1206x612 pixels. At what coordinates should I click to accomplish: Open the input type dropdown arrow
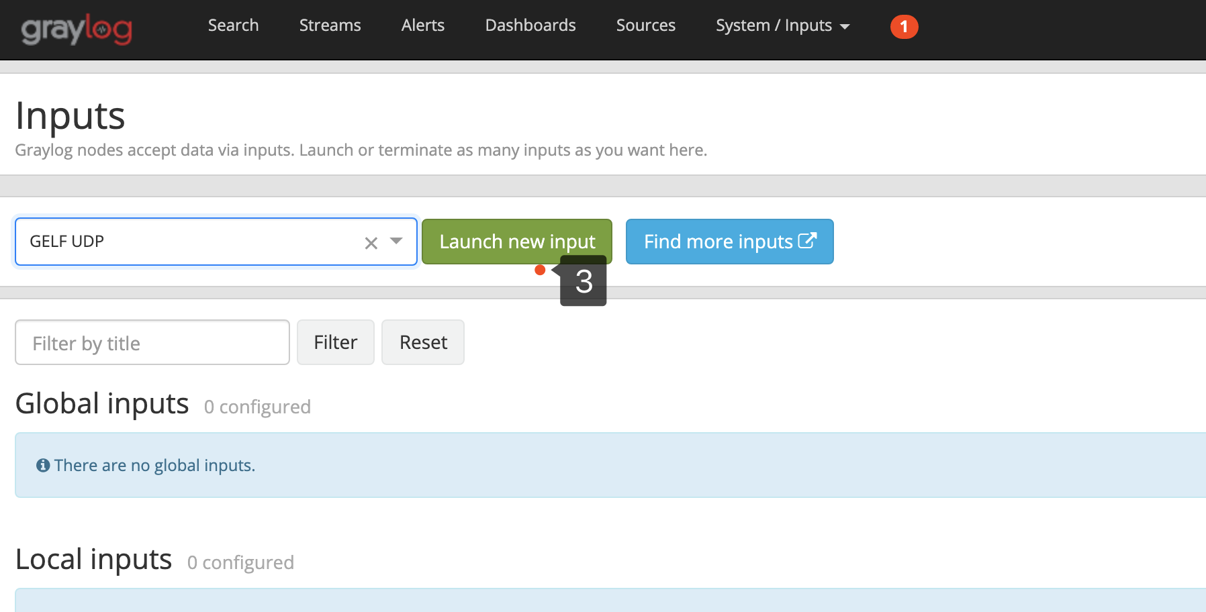(x=396, y=241)
